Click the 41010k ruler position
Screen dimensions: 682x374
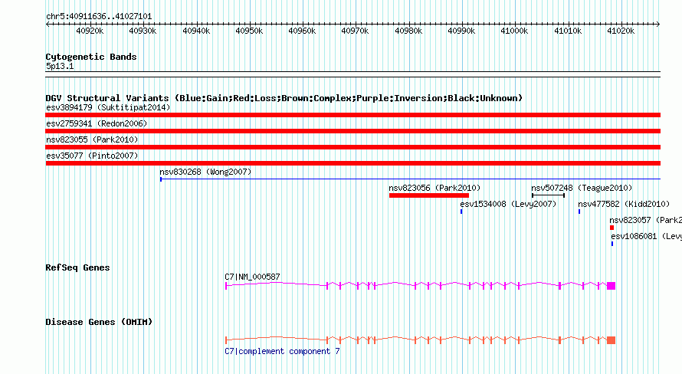(x=568, y=31)
